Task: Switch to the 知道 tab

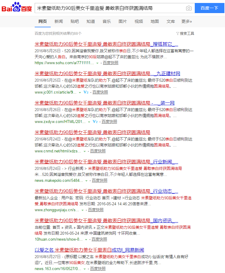Action: tap(91, 21)
